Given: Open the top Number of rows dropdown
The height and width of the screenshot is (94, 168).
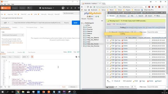Looking at the screenshot, I should coord(133,32).
